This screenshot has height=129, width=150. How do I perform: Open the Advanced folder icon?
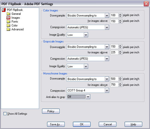[8, 29]
